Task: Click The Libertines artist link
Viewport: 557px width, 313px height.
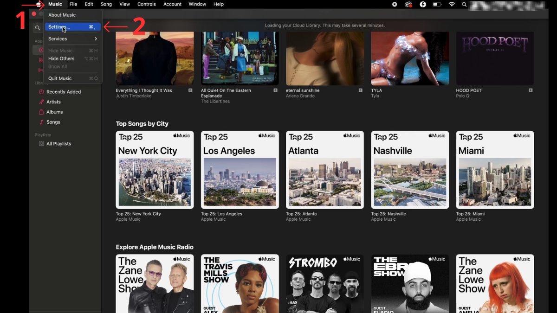Action: click(x=215, y=102)
